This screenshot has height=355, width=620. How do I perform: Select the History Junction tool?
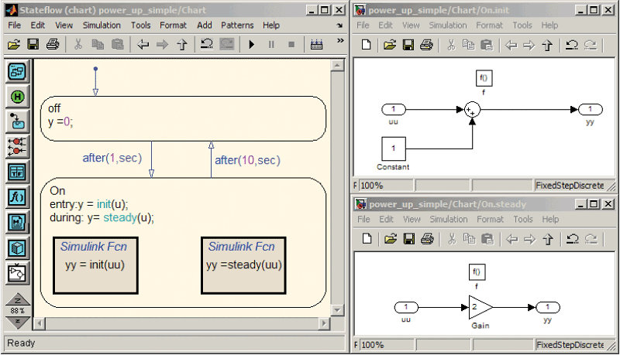pyautogui.click(x=17, y=97)
